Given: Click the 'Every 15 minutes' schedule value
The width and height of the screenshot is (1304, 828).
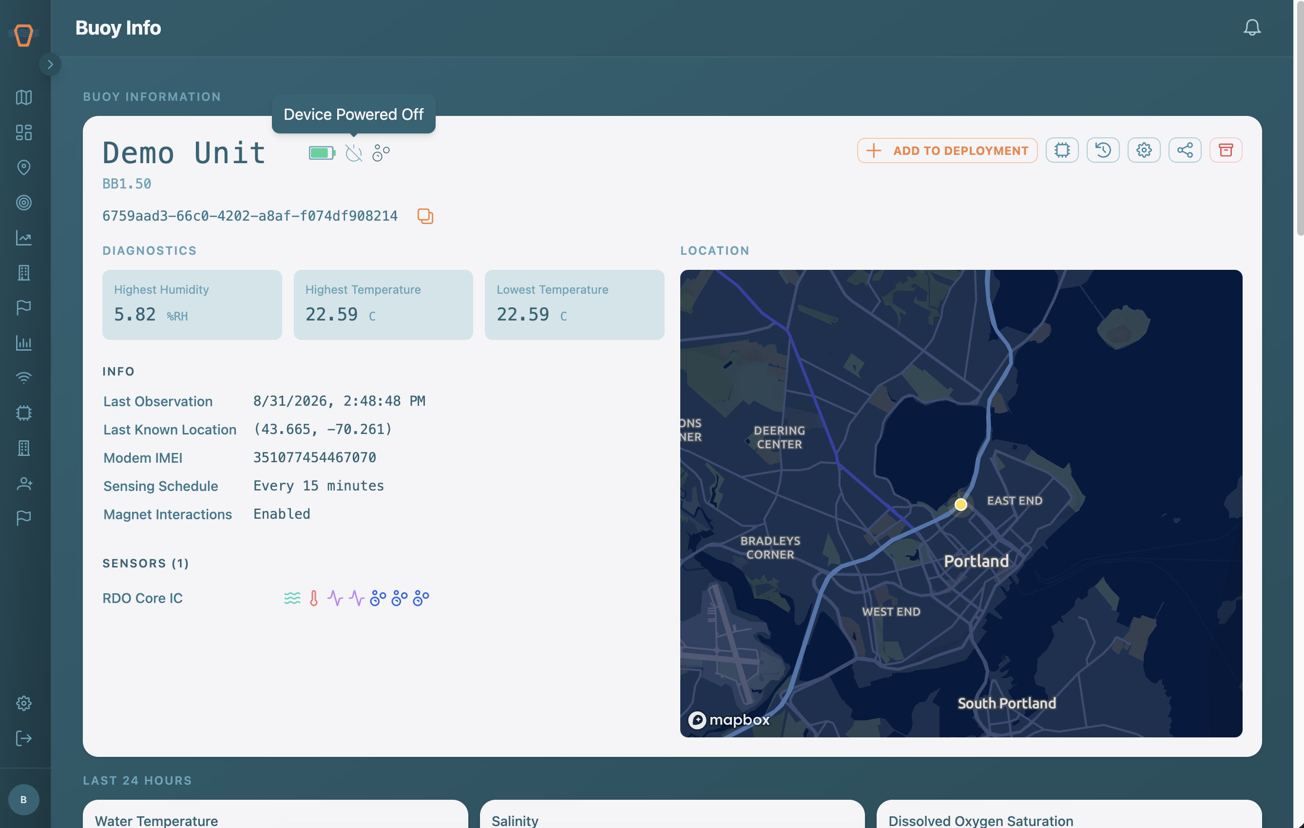Looking at the screenshot, I should click(318, 486).
